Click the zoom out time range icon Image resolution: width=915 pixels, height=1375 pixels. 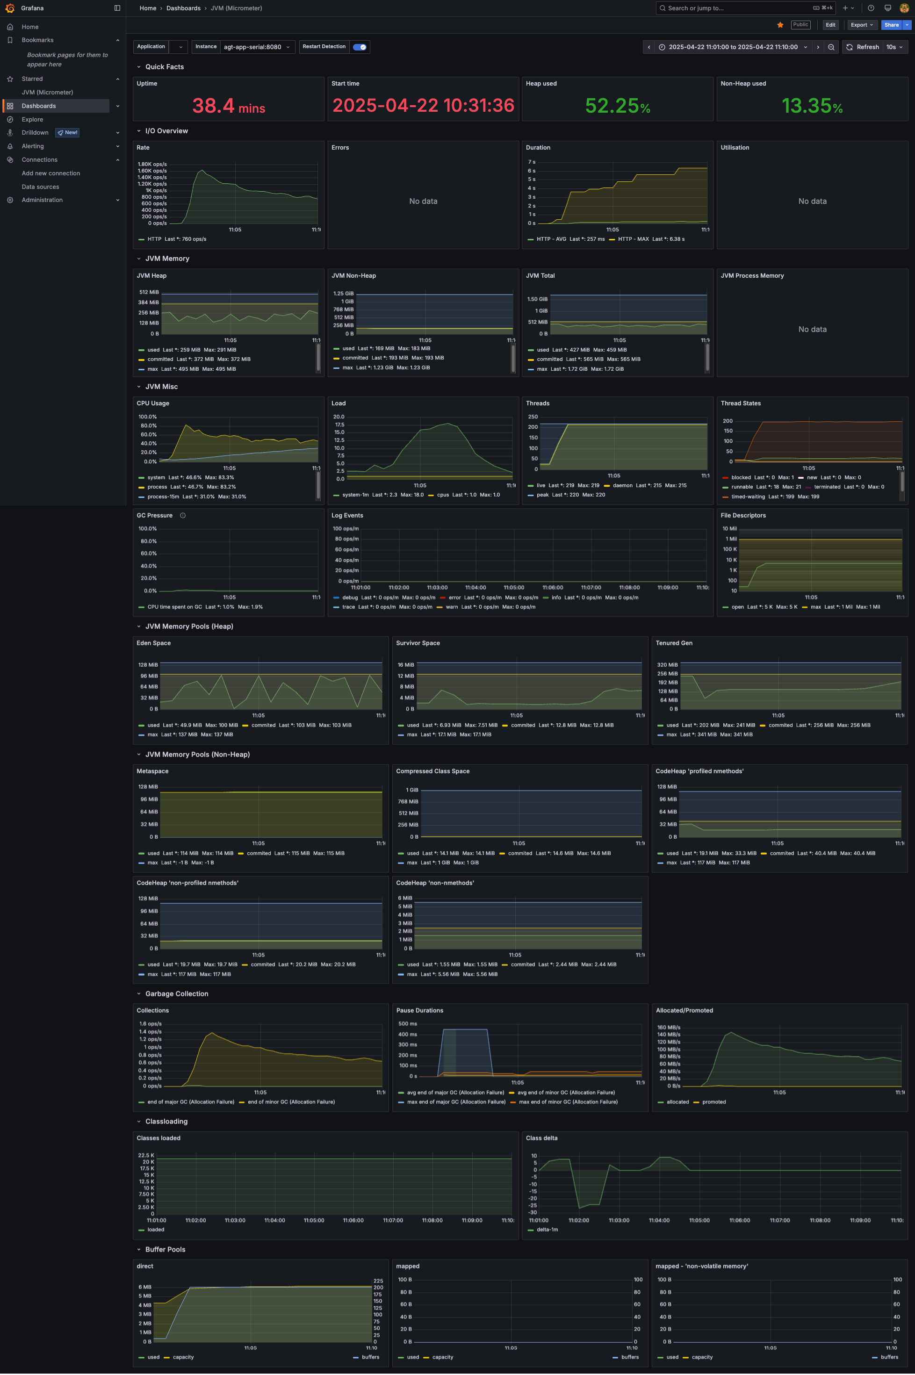point(831,47)
